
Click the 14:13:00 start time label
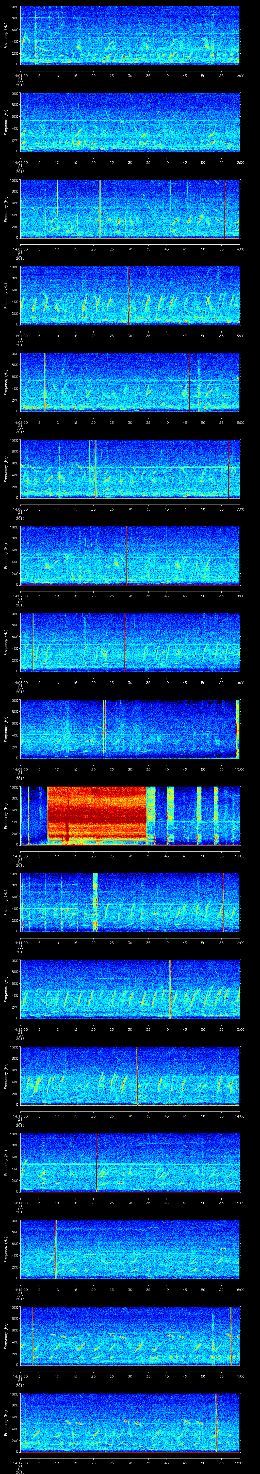[20, 1117]
